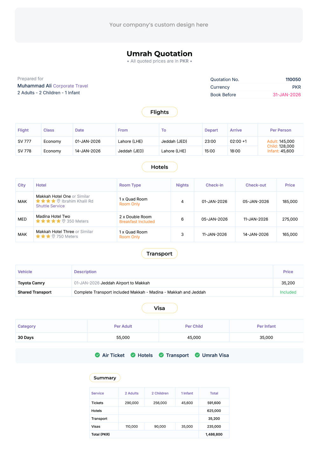Screen dimensions: 318x450
Task: Click the five-star rating under Madina Hotel Two
Action: (x=48, y=221)
